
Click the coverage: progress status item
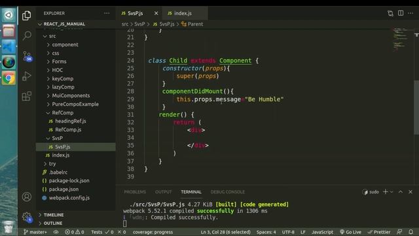[153, 232]
